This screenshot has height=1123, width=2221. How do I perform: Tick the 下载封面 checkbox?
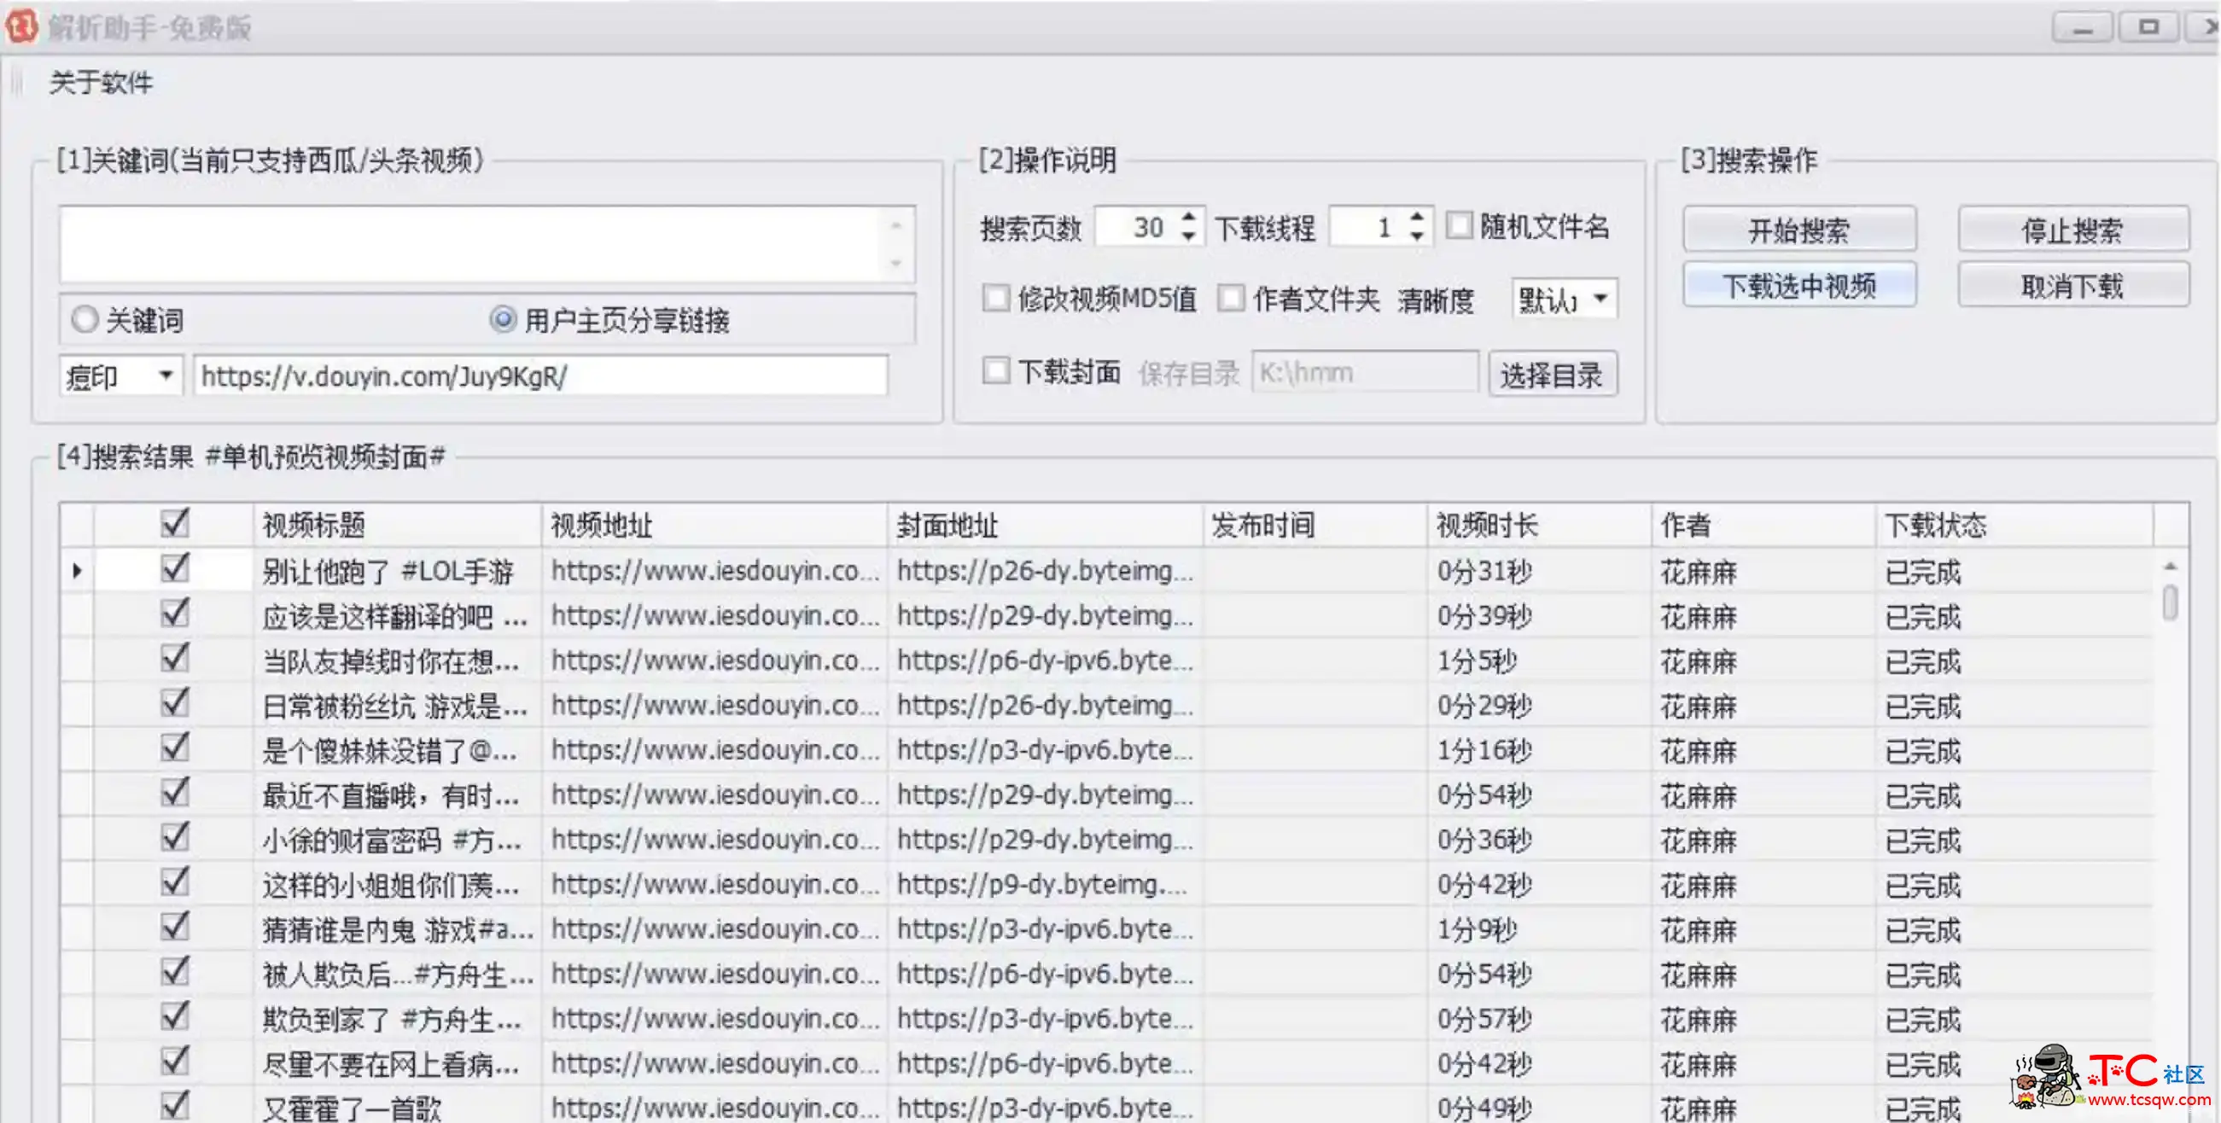[x=996, y=370]
